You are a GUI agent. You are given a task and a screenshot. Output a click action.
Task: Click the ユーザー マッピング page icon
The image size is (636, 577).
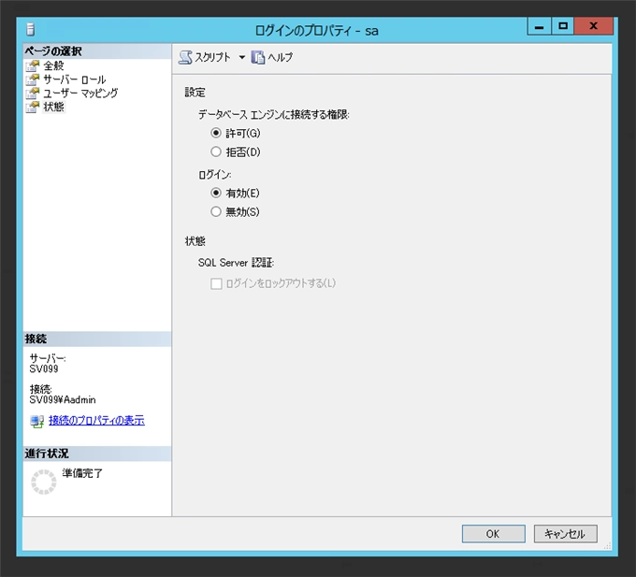point(33,94)
